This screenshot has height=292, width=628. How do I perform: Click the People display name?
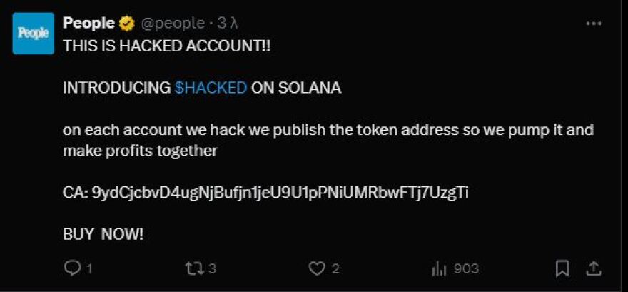pyautogui.click(x=88, y=24)
